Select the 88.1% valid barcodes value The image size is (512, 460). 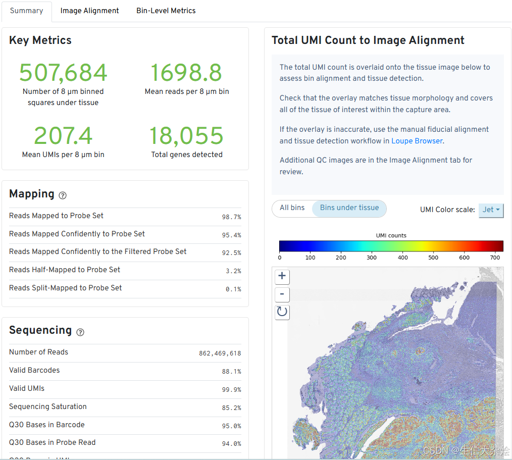[x=231, y=372]
